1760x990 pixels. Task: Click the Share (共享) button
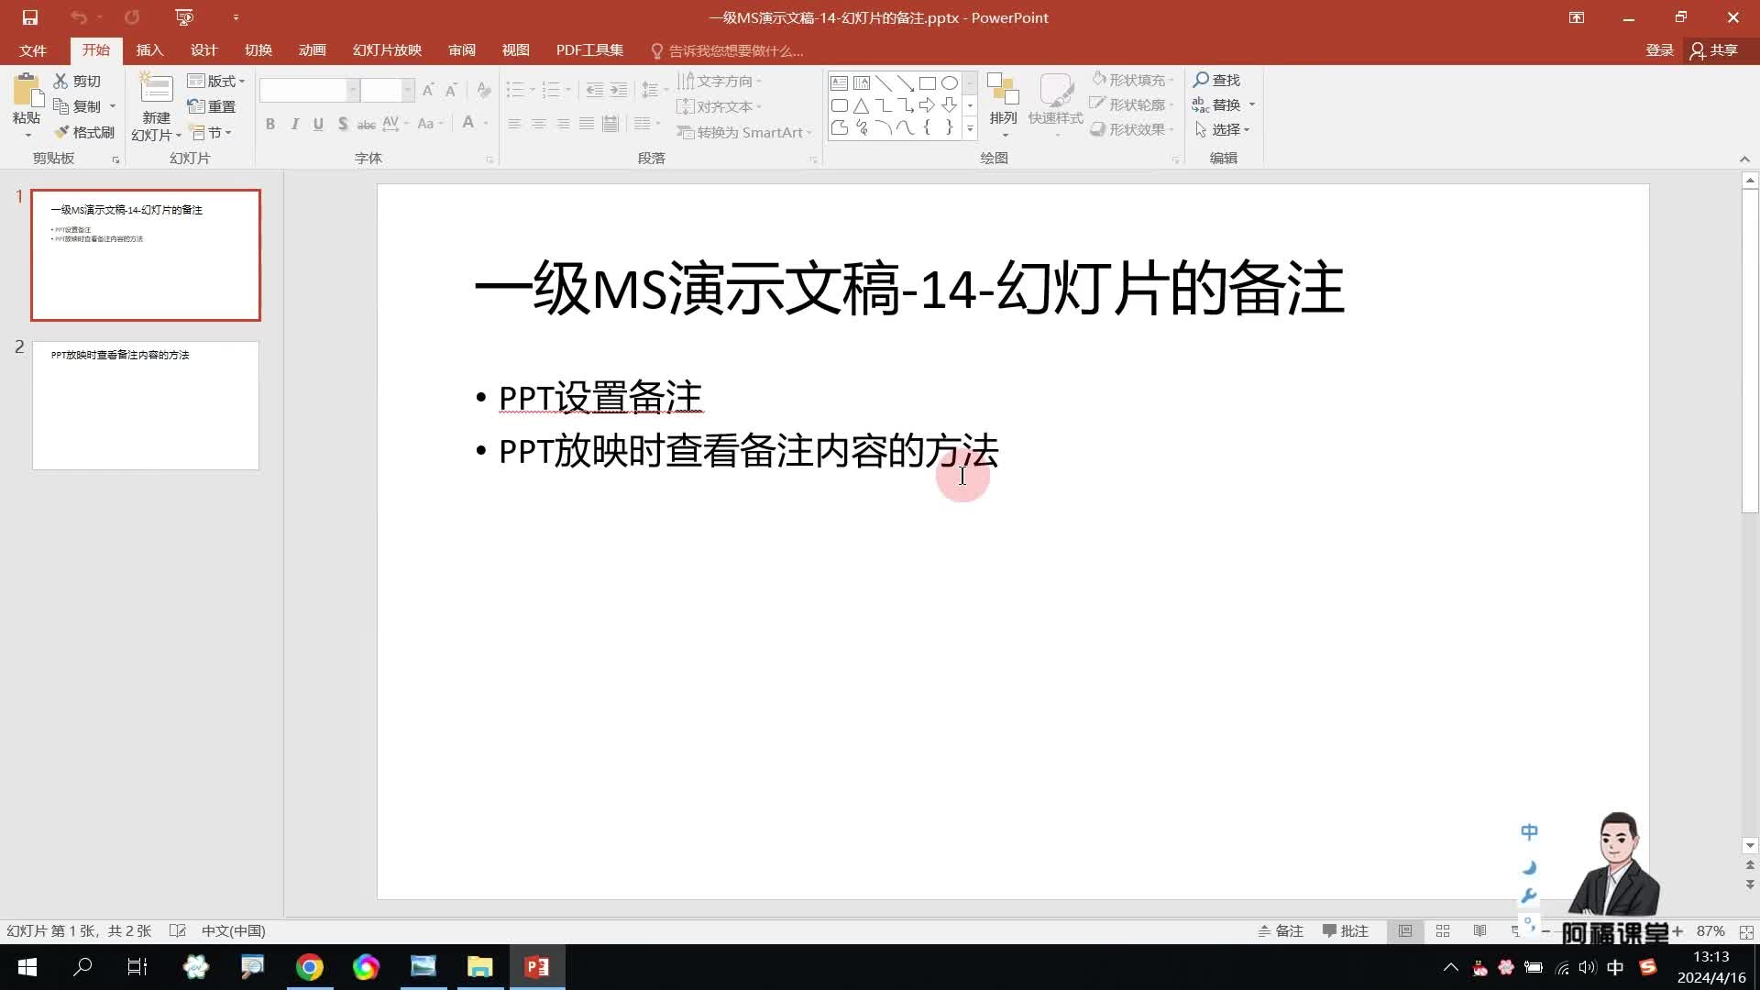(x=1714, y=50)
